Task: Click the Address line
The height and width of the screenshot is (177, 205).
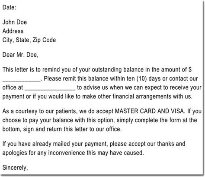Action: (x=13, y=31)
